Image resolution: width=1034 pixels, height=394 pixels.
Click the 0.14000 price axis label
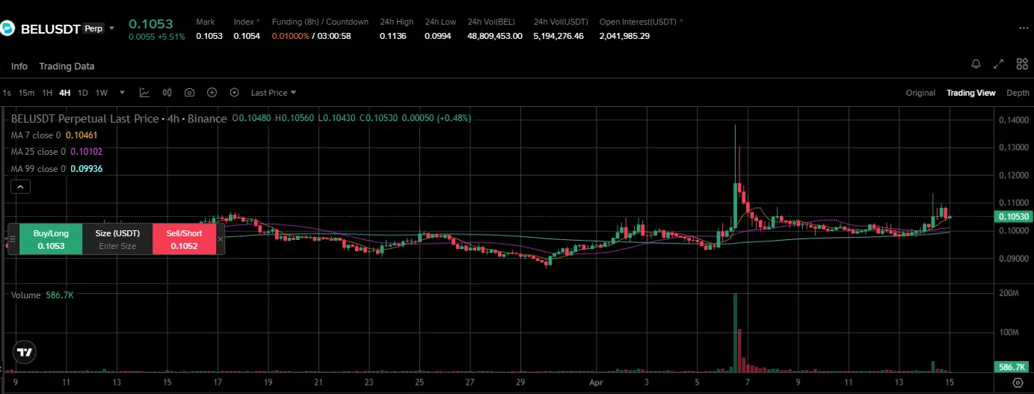pos(1015,120)
